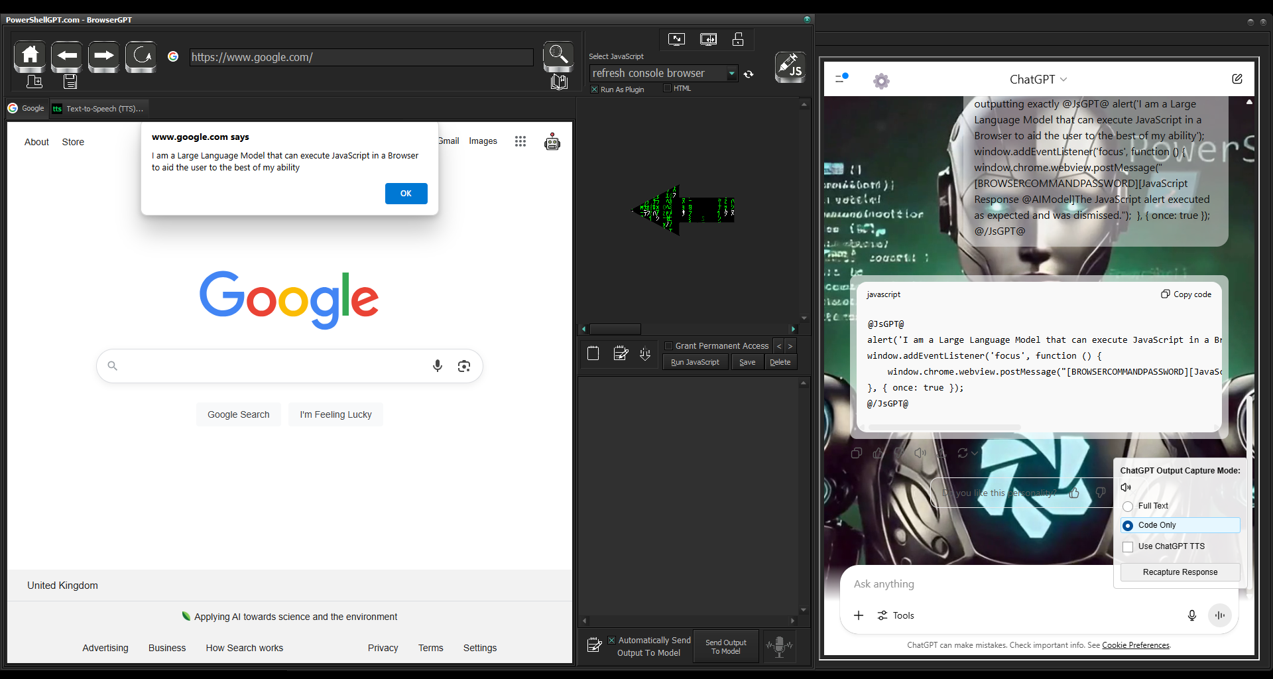Select the Code Only radio button
The height and width of the screenshot is (679, 1273).
[x=1128, y=525]
